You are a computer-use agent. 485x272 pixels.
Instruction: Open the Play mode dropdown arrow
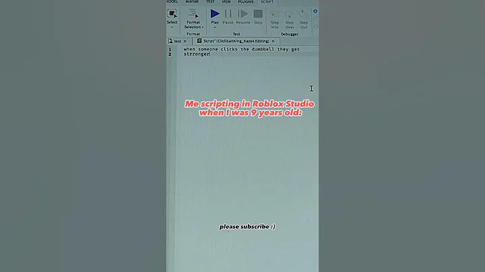click(x=215, y=28)
